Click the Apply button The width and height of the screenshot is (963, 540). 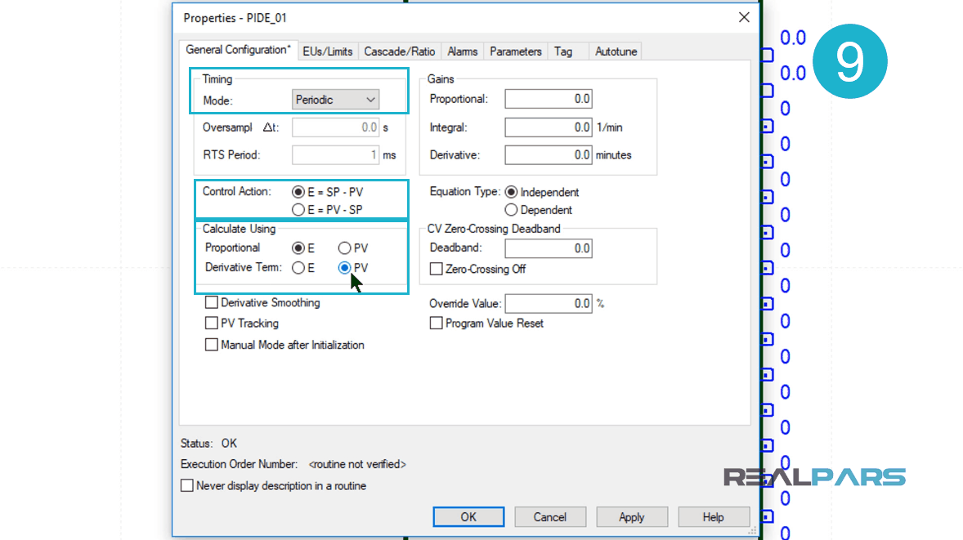coord(631,516)
